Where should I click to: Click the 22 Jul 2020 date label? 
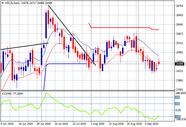79,124
